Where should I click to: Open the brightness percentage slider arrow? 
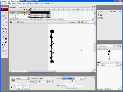[85, 78]
